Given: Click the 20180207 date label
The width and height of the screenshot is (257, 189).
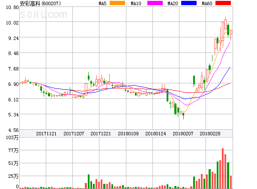Looking at the screenshot, I should point(183,134).
